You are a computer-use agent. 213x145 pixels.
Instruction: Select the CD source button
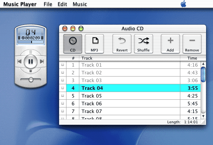(x=73, y=43)
